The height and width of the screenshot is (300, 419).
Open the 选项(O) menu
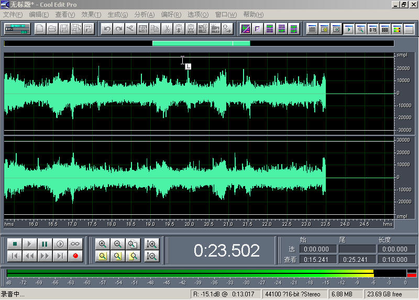click(198, 15)
